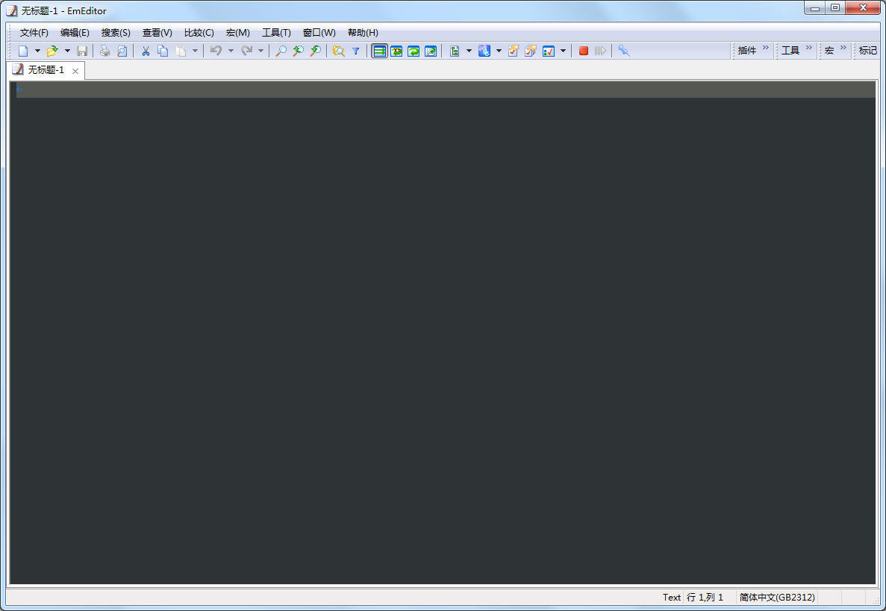Open the 比较(C) menu
The width and height of the screenshot is (886, 611).
(199, 33)
